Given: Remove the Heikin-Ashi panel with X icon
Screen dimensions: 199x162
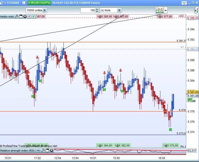Looking at the screenshot, I should [25, 17].
